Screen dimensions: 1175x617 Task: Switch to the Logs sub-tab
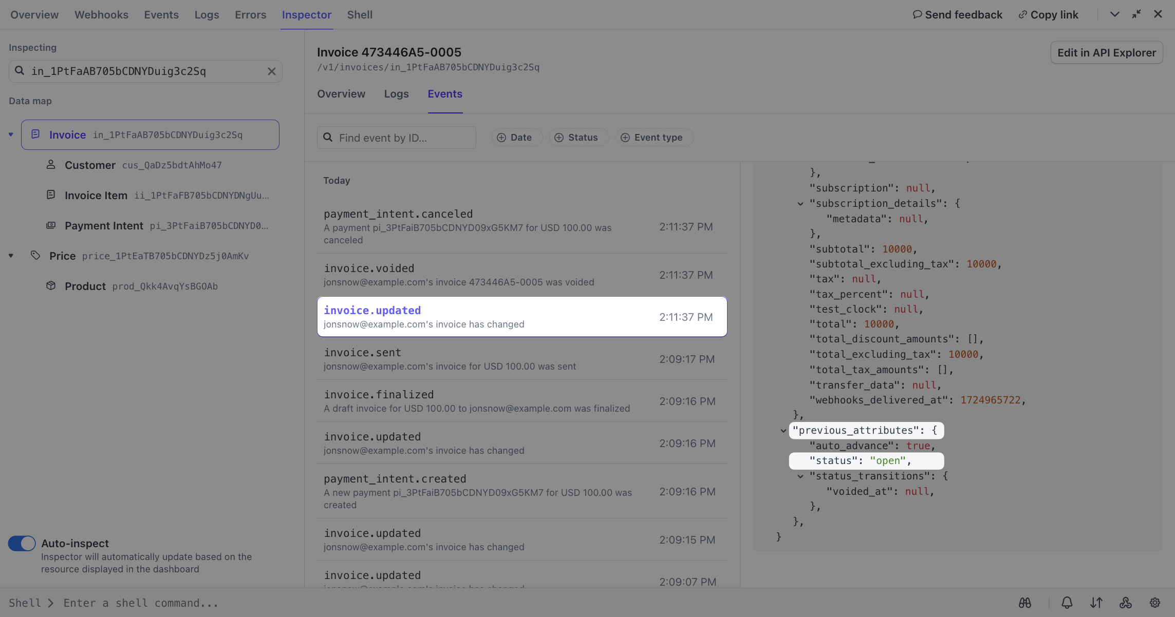pos(396,94)
